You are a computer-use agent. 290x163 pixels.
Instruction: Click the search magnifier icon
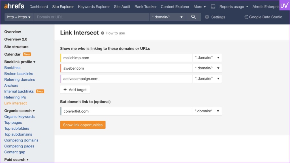tap(193, 17)
